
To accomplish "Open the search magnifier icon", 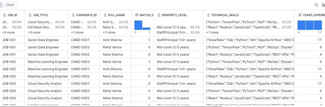I will (316, 5).
